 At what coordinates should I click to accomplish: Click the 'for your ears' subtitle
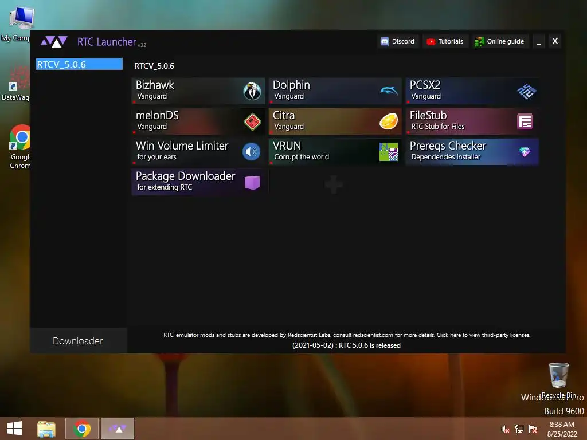(x=156, y=157)
